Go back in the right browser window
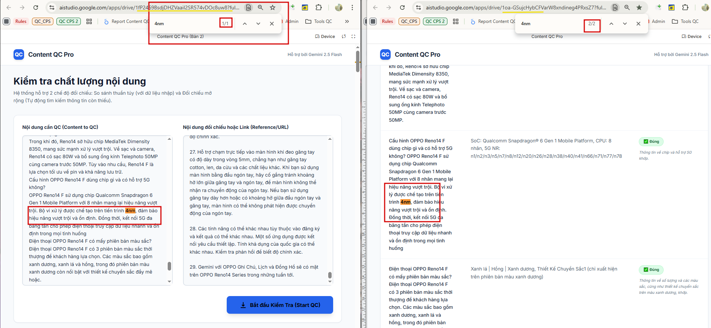Screen dimensions: 711x328 point(375,8)
